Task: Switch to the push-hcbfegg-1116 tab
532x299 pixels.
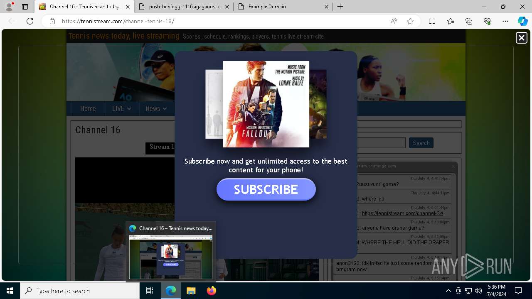Action: 185,7
